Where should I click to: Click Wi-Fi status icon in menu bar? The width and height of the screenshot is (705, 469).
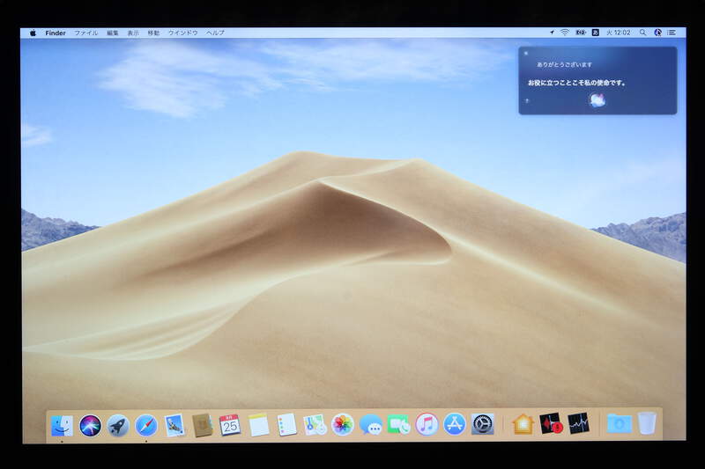pyautogui.click(x=565, y=33)
